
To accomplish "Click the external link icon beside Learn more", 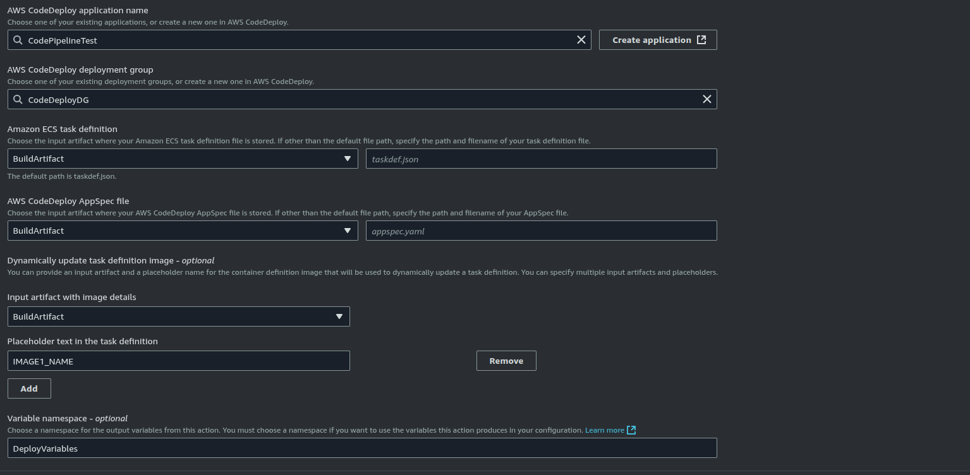I will pos(631,430).
